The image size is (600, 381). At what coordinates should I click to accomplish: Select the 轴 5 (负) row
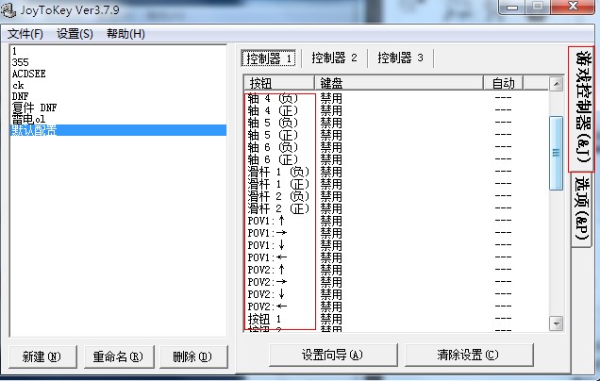396,123
